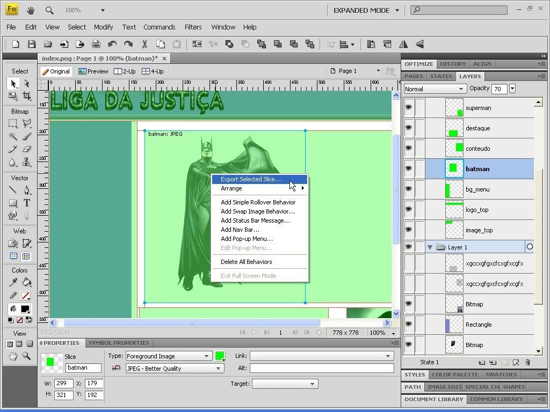This screenshot has width=550, height=412.
Task: Click the Print toolbar icon
Action: (96, 44)
